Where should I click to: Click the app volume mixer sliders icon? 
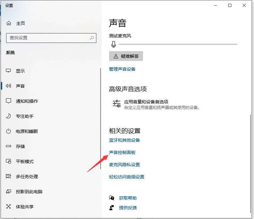pos(117,104)
